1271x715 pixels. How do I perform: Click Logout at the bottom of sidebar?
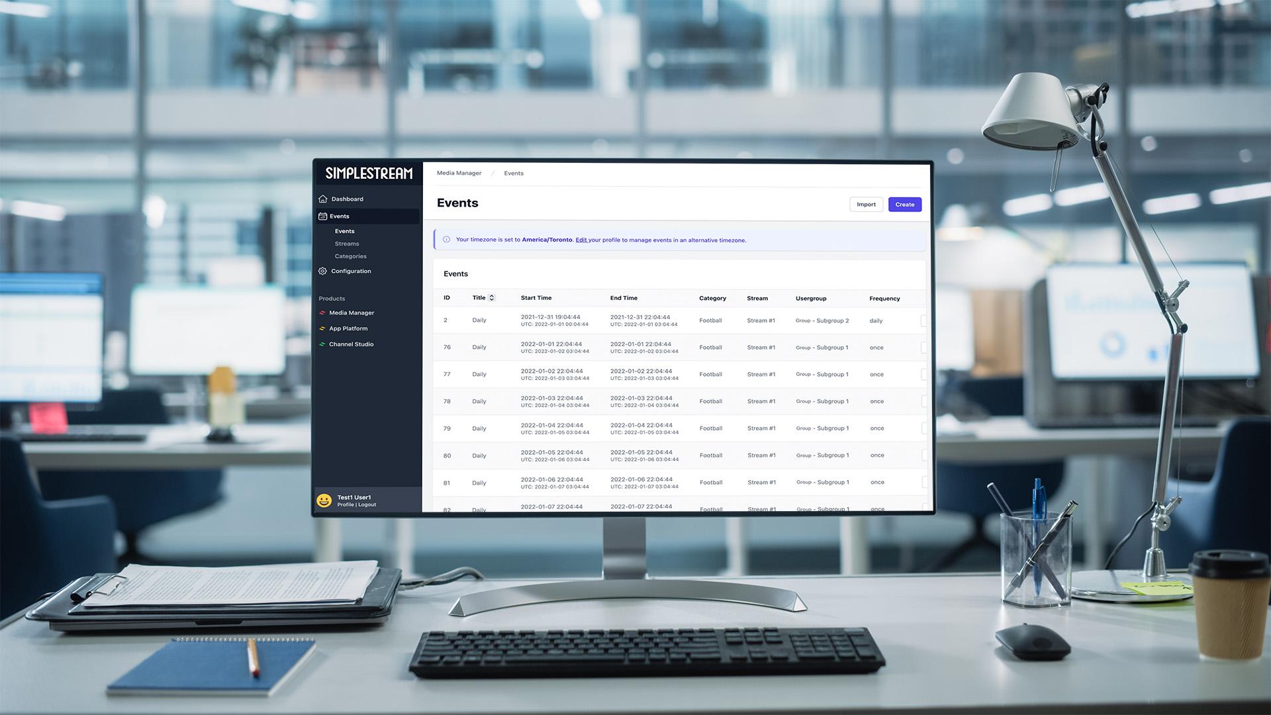(x=367, y=504)
